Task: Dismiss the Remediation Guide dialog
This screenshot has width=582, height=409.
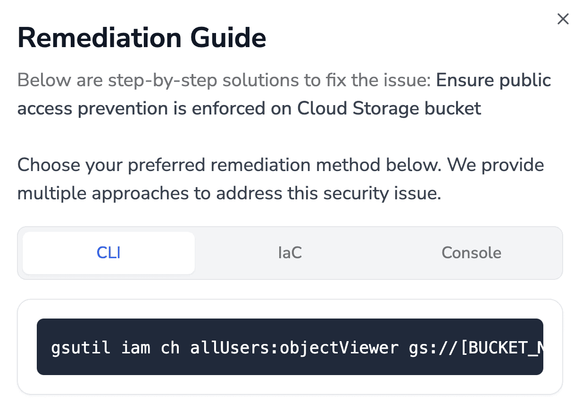Action: point(563,19)
